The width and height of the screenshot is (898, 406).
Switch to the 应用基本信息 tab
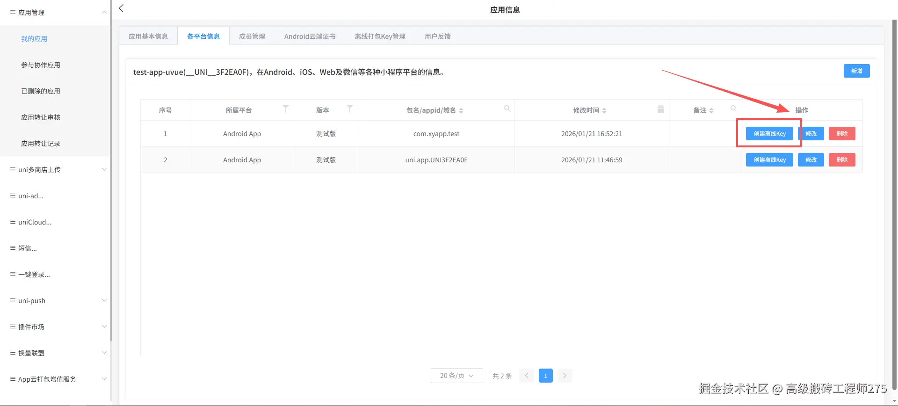148,36
